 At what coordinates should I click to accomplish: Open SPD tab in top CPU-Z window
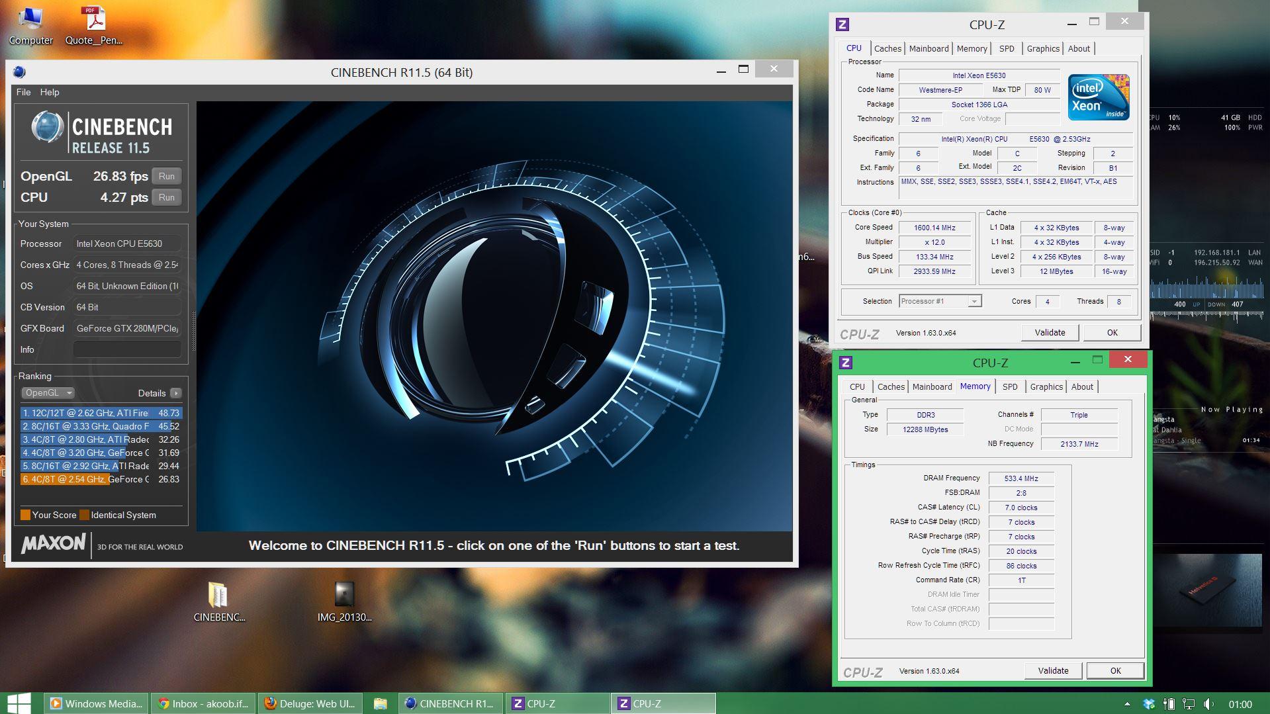(x=1007, y=48)
